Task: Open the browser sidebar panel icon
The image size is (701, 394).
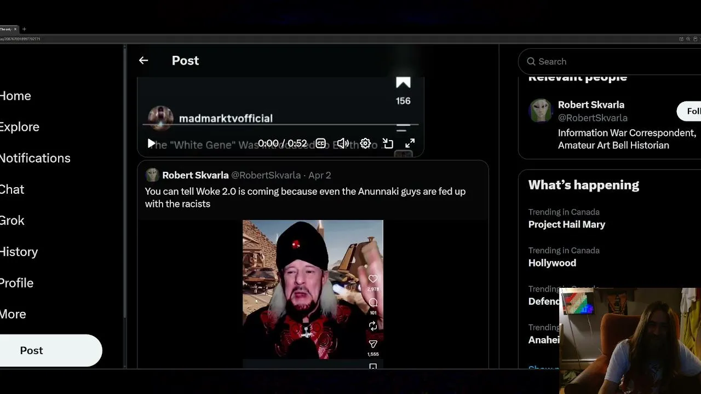Action: click(x=696, y=39)
